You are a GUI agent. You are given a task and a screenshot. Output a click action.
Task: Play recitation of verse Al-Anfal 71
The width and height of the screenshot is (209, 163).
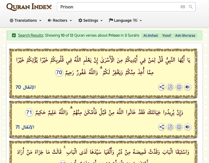coord(188,127)
